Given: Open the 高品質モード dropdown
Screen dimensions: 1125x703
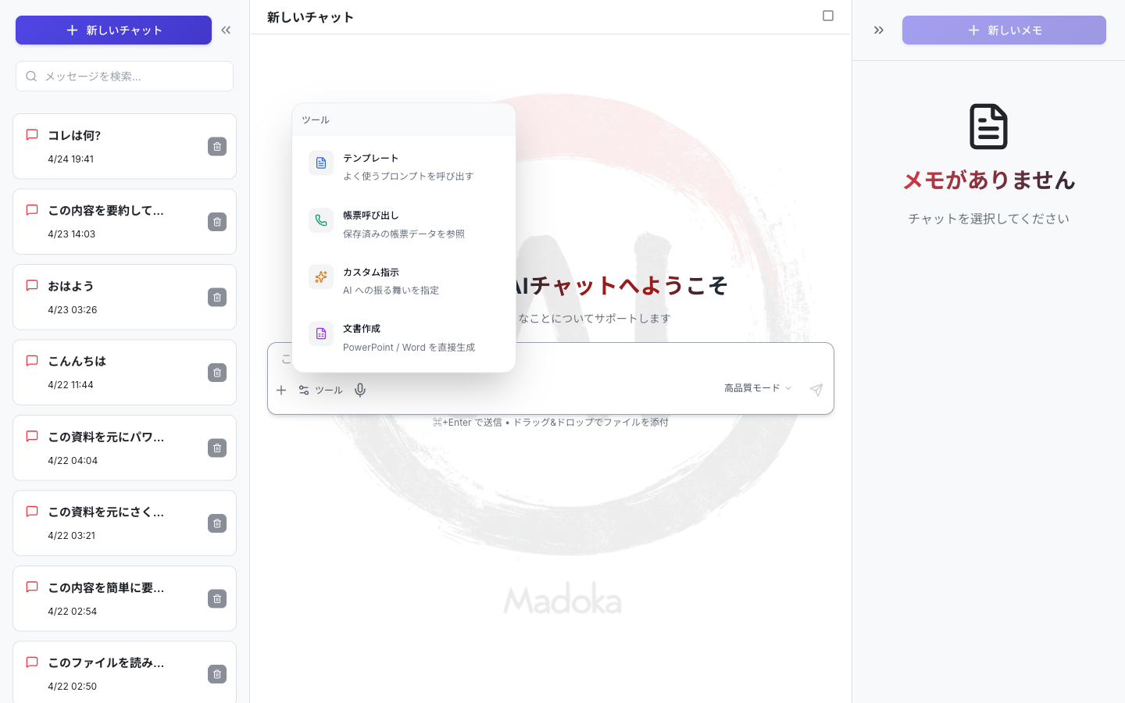Looking at the screenshot, I should click(758, 388).
